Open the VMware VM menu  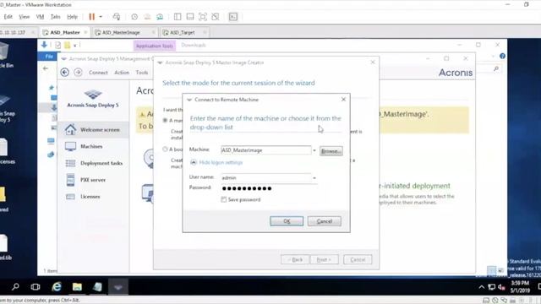point(40,17)
